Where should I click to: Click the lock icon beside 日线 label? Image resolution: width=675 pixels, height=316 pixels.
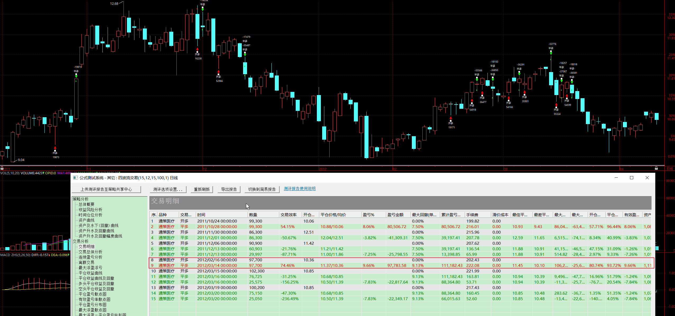[656, 168]
